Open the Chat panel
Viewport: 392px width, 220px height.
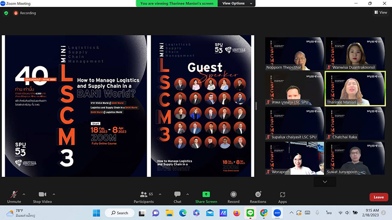[x=178, y=197]
